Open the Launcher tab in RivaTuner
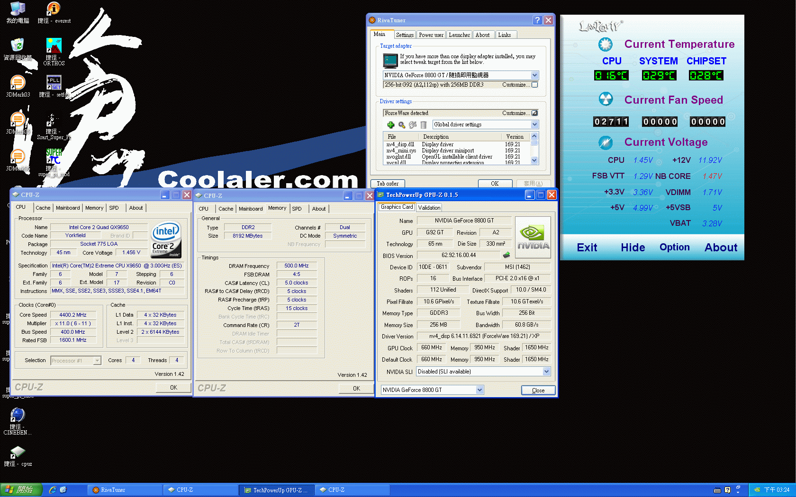796x497 pixels. (459, 35)
